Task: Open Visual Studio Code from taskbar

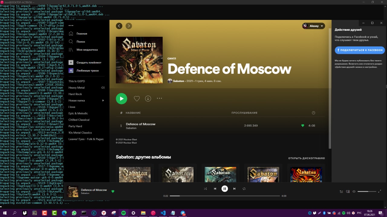Action: pos(163,213)
